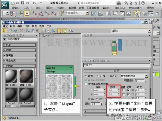Click the sample slots horizontal scrollbar
The width and height of the screenshot is (162, 121).
[x=20, y=106]
